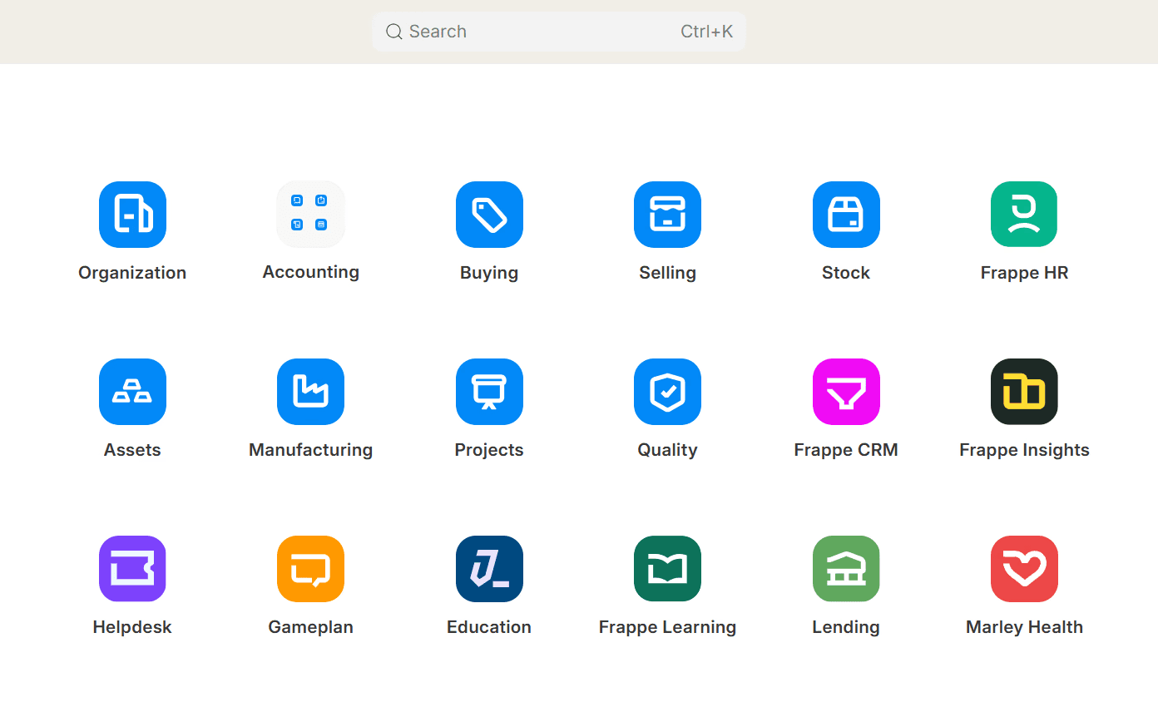The image size is (1158, 702).
Task: Focus the Search input field
Action: point(558,32)
